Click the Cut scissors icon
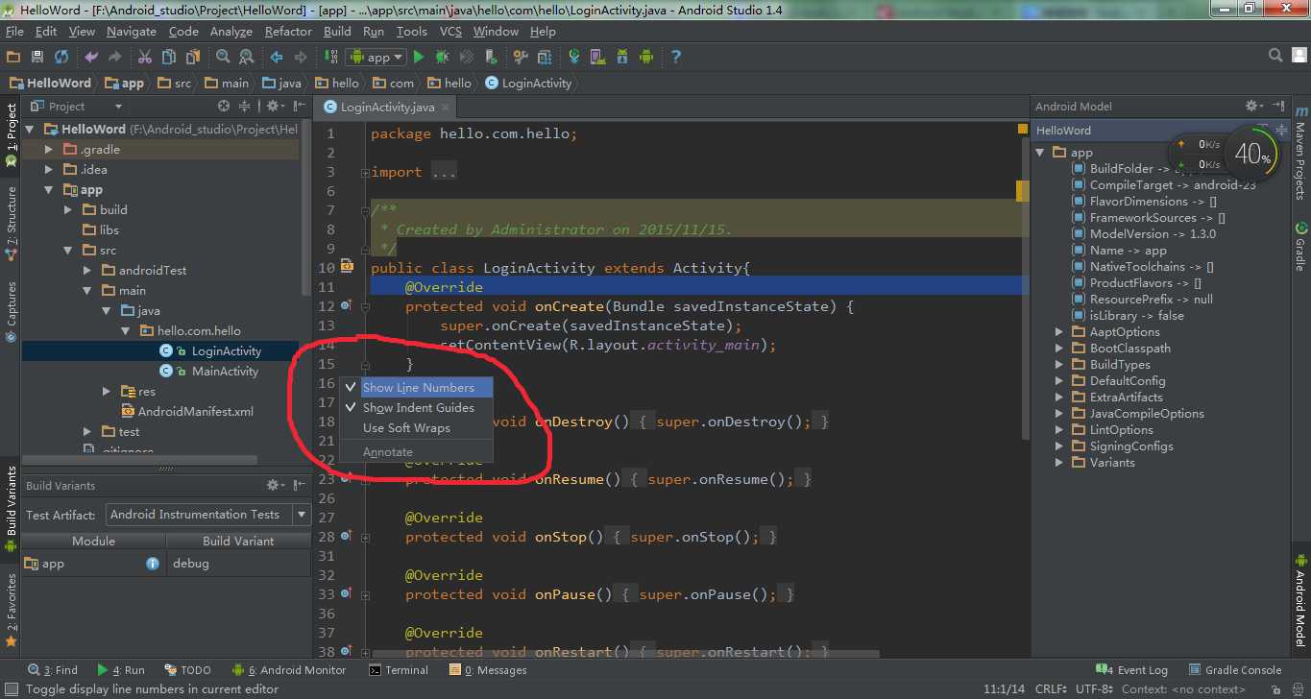 145,57
